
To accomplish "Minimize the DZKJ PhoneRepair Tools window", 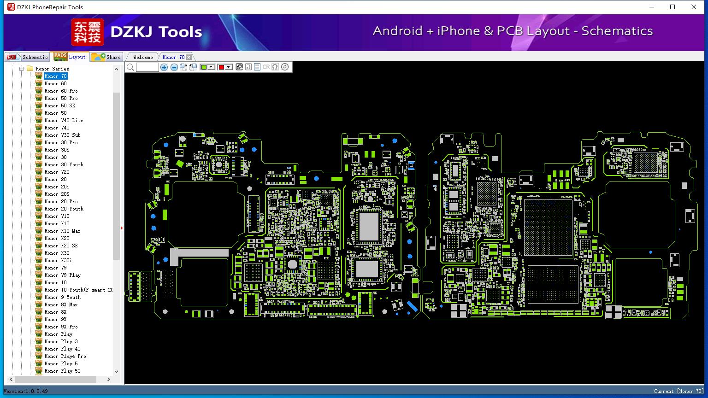I will pyautogui.click(x=652, y=7).
